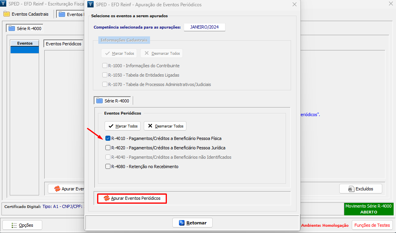Click the blue folder icon in dialog's Série R-4000 tab
396x233 pixels.
point(99,101)
